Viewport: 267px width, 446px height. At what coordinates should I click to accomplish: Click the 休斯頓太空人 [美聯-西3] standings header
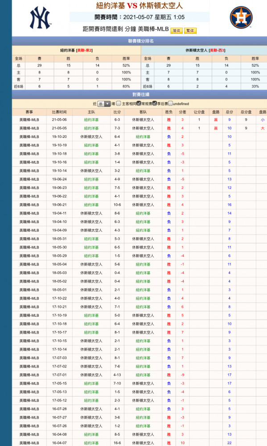205,50
